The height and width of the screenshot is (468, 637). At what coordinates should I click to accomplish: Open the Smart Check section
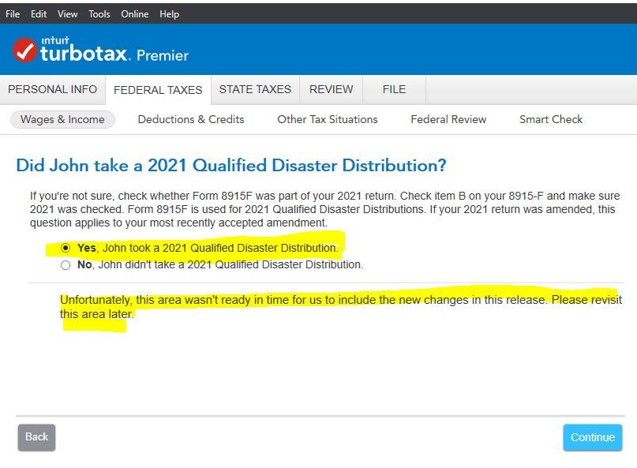(x=551, y=119)
